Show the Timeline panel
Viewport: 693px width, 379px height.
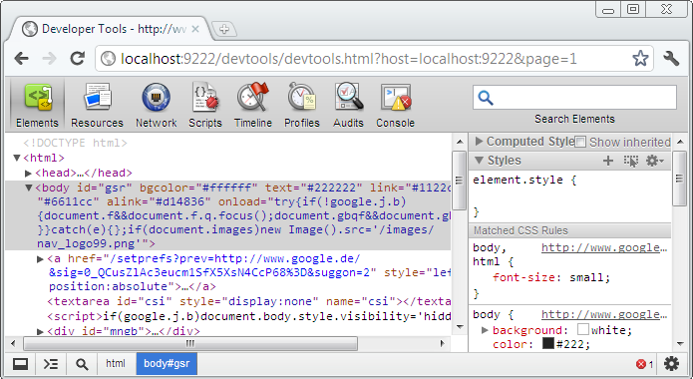253,106
